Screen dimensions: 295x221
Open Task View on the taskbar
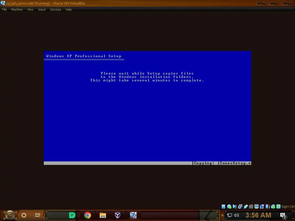point(38,215)
